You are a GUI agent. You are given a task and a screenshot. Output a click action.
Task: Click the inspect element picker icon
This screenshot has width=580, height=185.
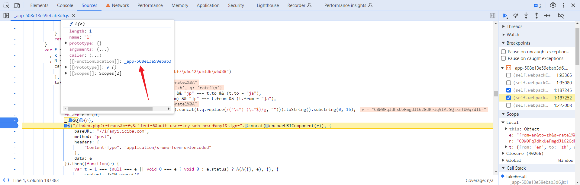[6, 5]
